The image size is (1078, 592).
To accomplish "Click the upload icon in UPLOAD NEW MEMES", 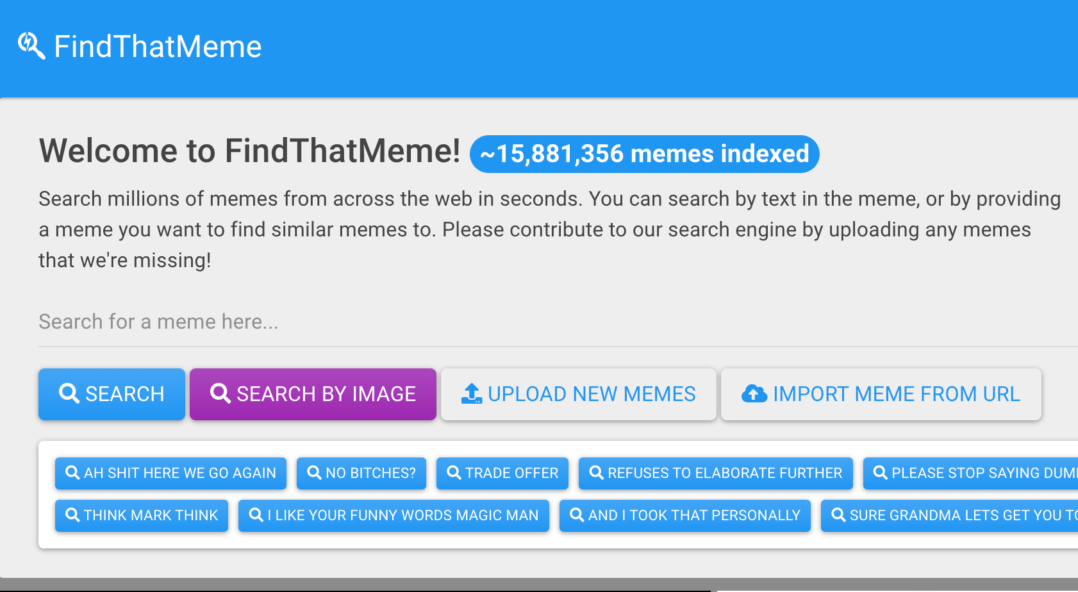I will pos(472,393).
